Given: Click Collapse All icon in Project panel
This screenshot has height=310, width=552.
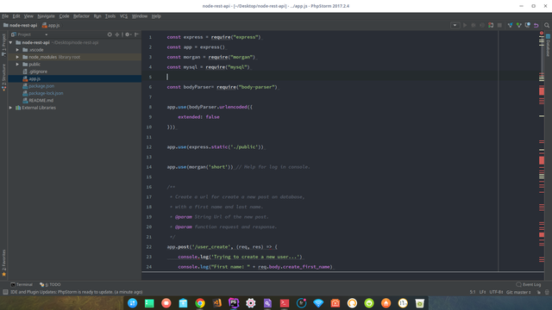Looking at the screenshot, I should 117,34.
